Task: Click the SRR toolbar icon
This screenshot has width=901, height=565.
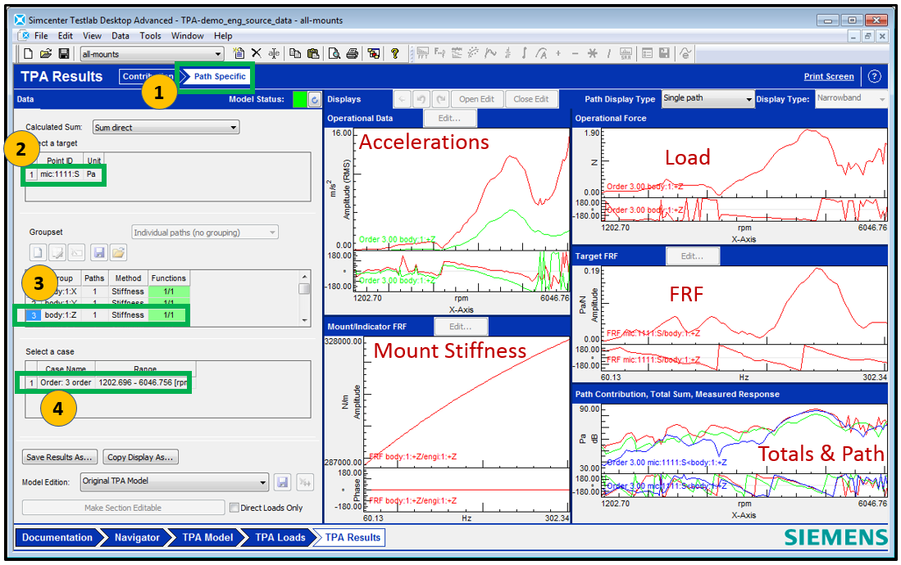Action: [626, 53]
